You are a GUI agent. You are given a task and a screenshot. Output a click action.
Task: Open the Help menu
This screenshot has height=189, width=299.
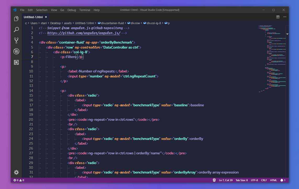tap(97, 10)
